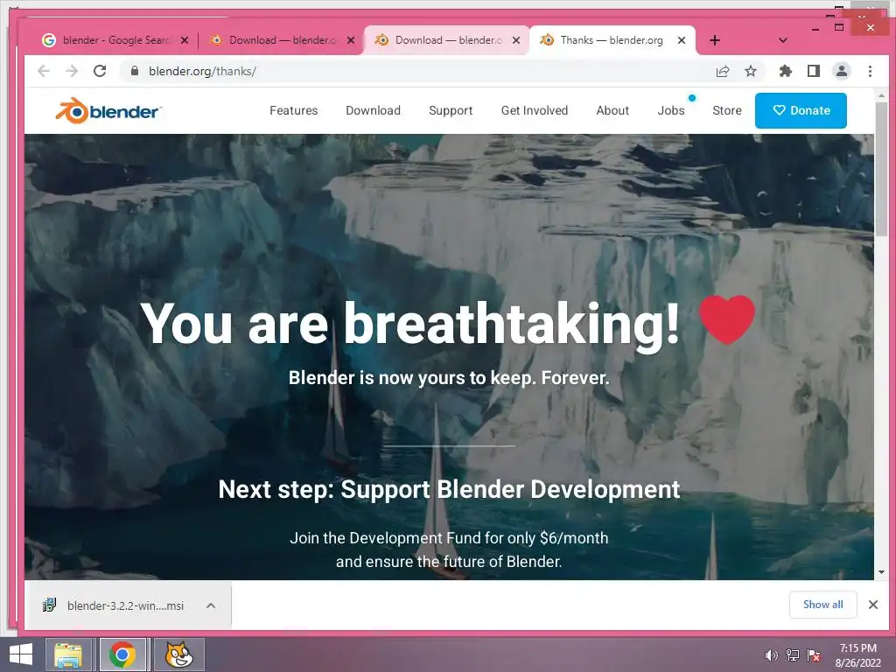Toggle the Chrome side panel icon
The width and height of the screenshot is (896, 672).
814,71
